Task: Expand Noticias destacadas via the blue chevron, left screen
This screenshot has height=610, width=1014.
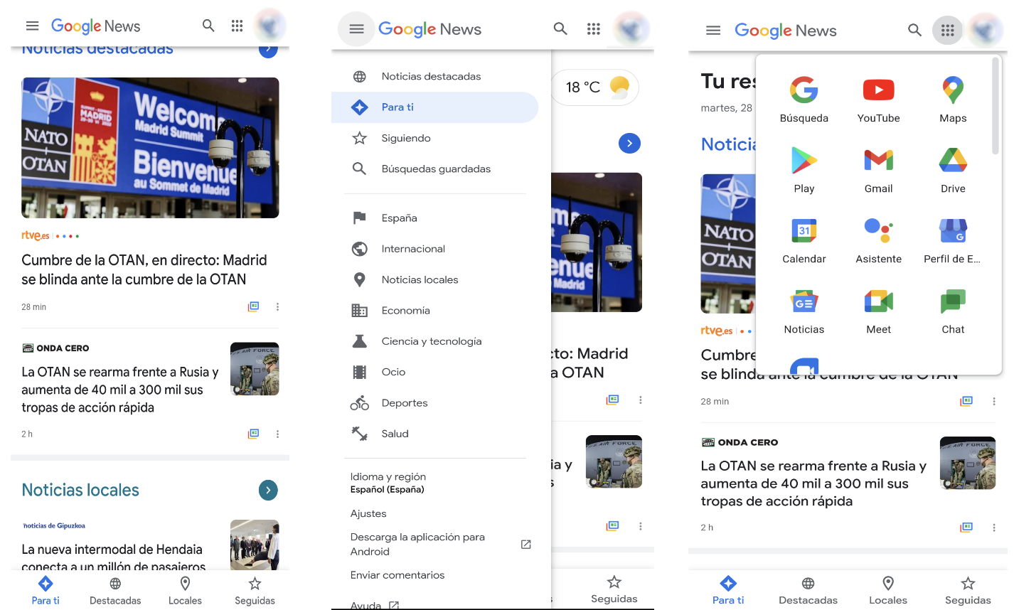Action: tap(268, 49)
